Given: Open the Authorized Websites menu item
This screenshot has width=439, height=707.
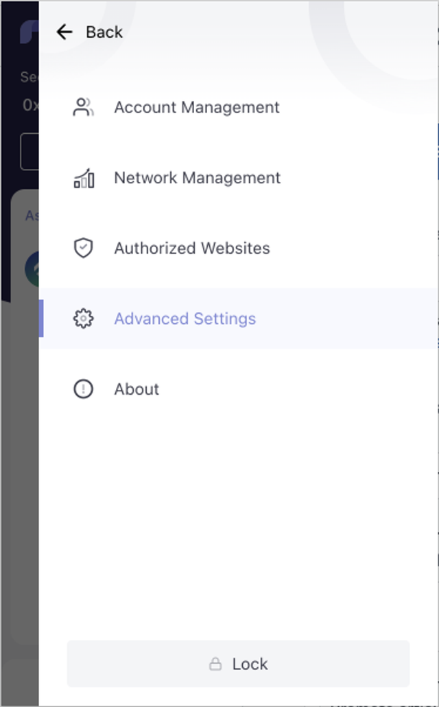Looking at the screenshot, I should [x=192, y=248].
